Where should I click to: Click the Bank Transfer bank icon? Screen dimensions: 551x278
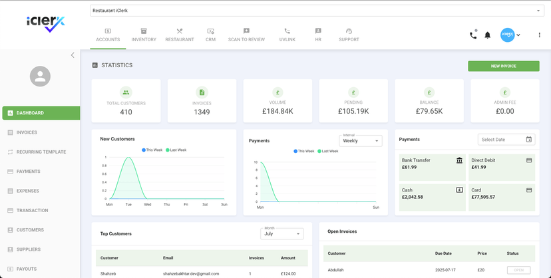click(x=459, y=160)
